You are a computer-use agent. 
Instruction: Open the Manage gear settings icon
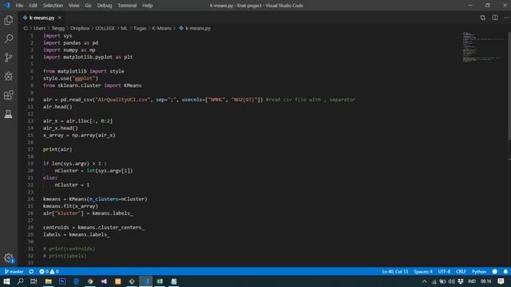coord(9,258)
